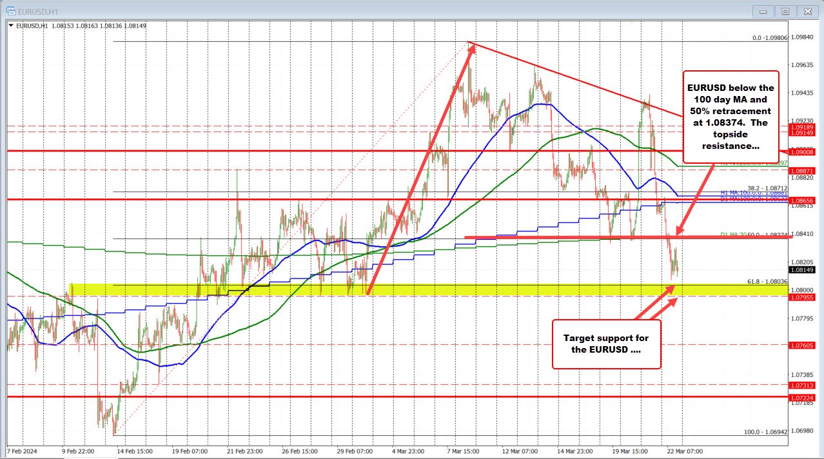Click the 1.07385 price scale value
Screen dimensions: 824x459
[801, 375]
